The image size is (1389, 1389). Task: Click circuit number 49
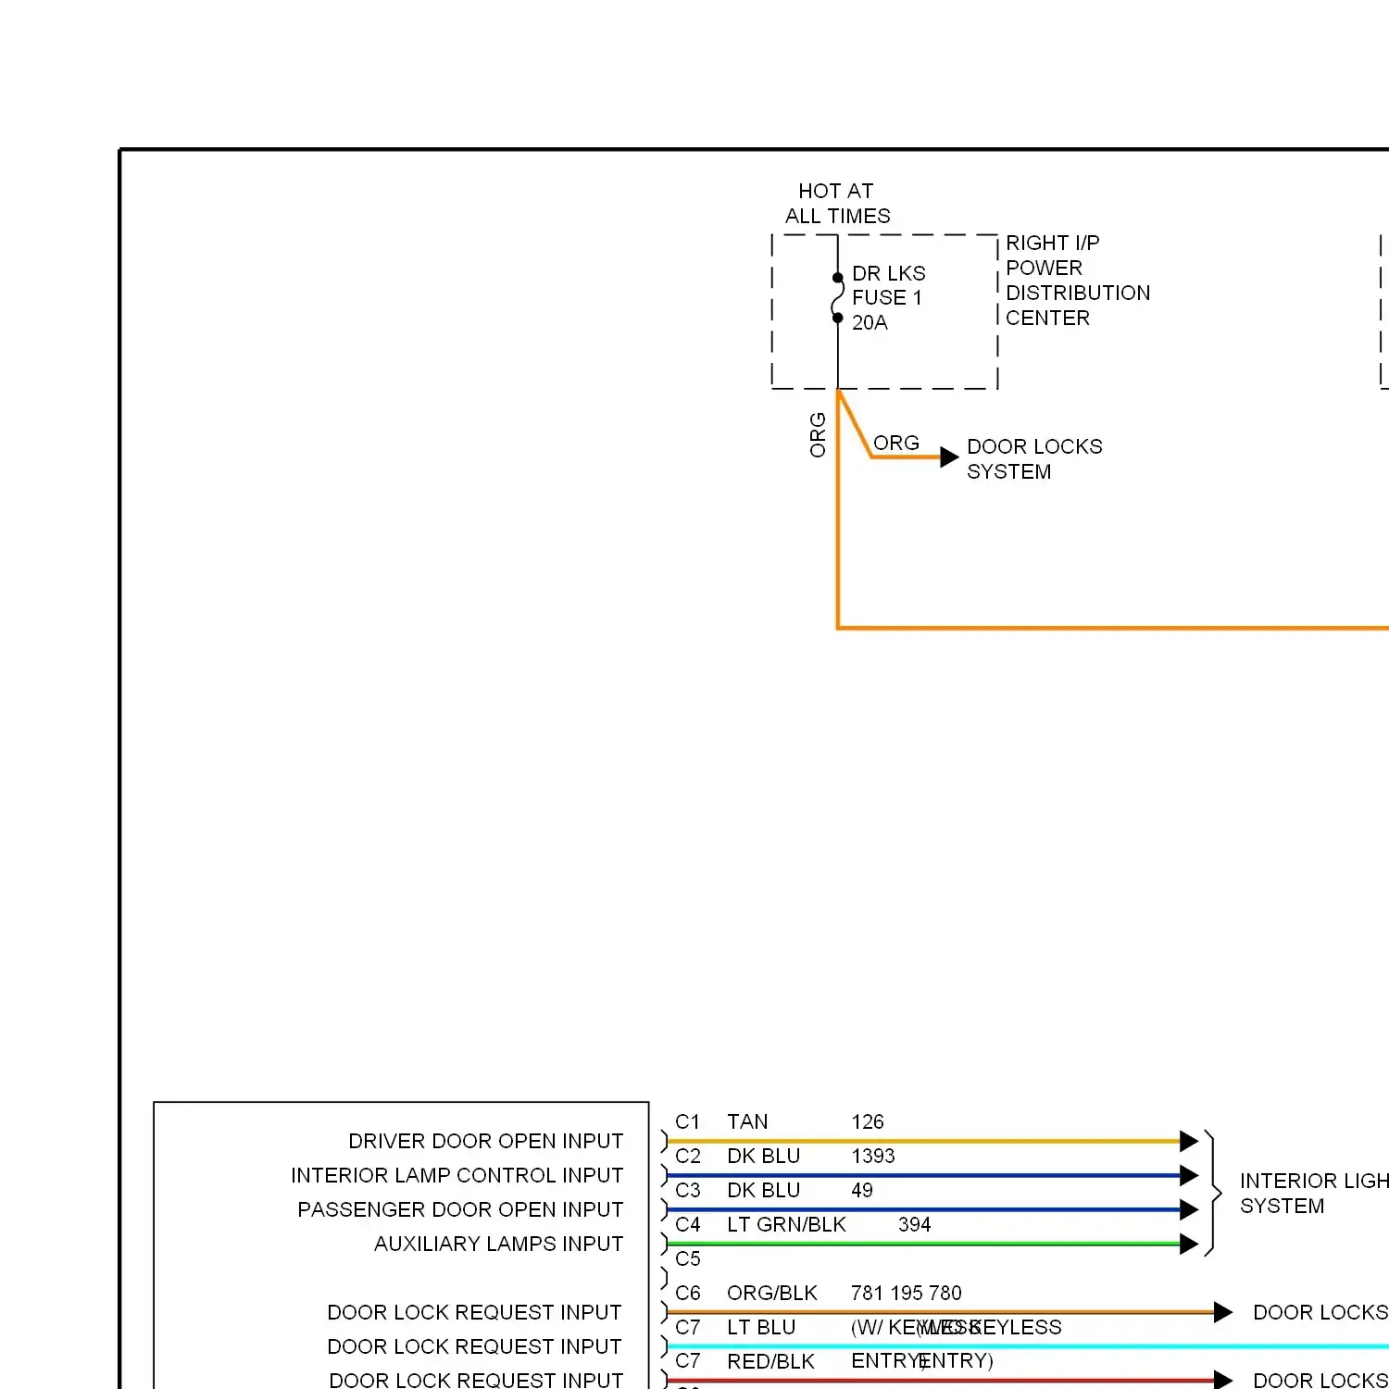click(862, 1191)
